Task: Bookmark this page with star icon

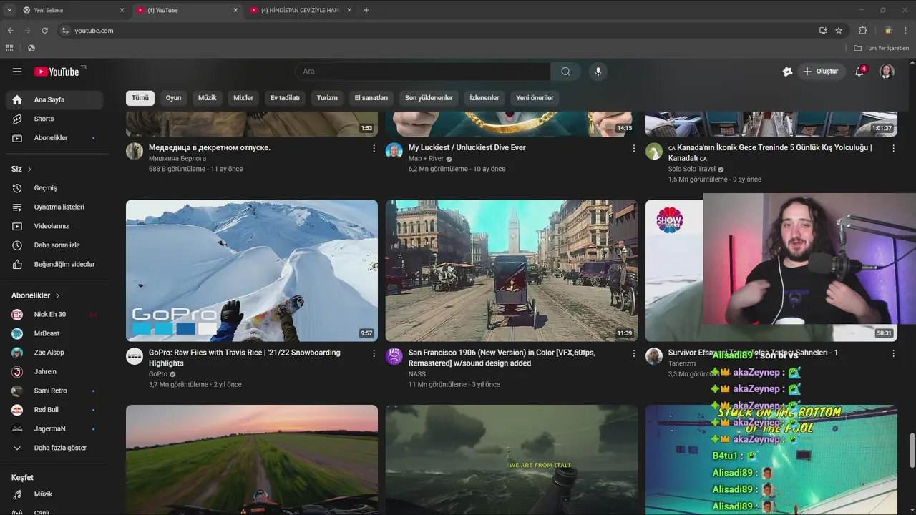Action: click(839, 31)
